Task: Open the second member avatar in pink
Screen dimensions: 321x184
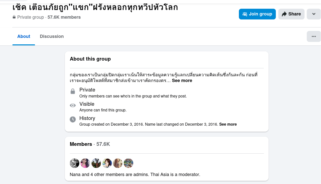Action: [85, 163]
